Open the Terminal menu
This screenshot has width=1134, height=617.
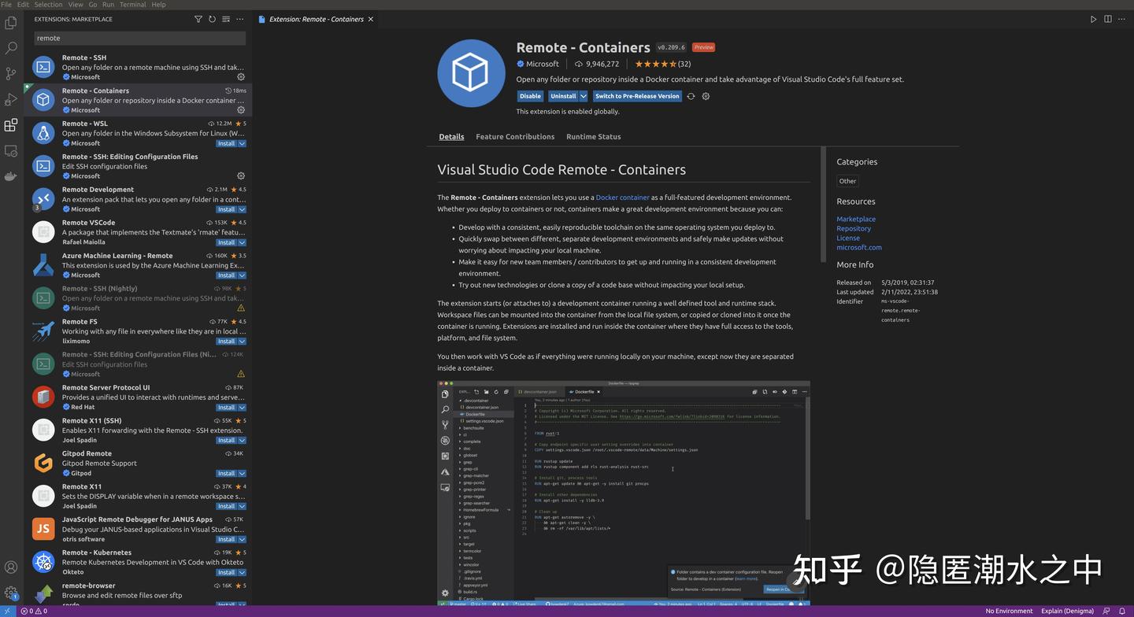[132, 4]
